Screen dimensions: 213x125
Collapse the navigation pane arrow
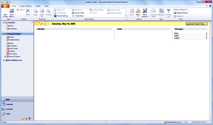coord(32,22)
